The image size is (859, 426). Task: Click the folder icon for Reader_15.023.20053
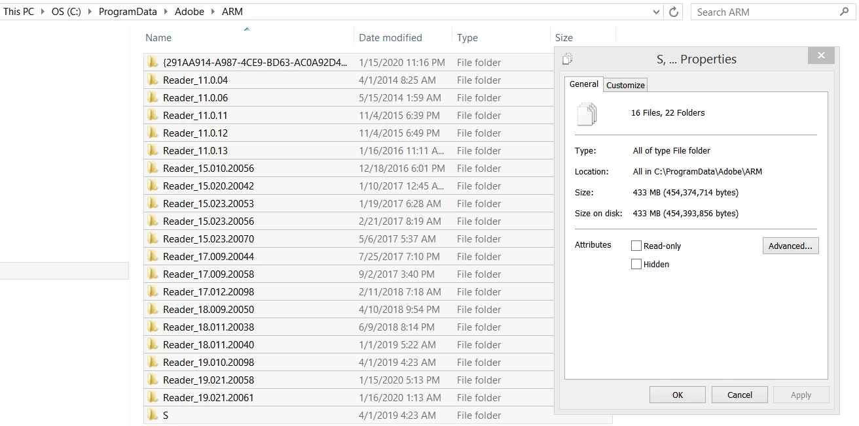point(153,203)
